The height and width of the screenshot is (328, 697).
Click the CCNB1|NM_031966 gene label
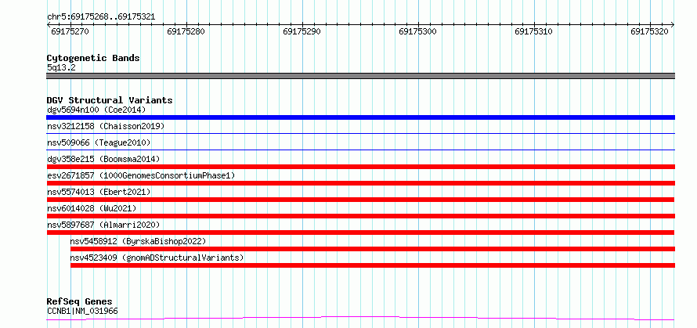click(x=82, y=311)
